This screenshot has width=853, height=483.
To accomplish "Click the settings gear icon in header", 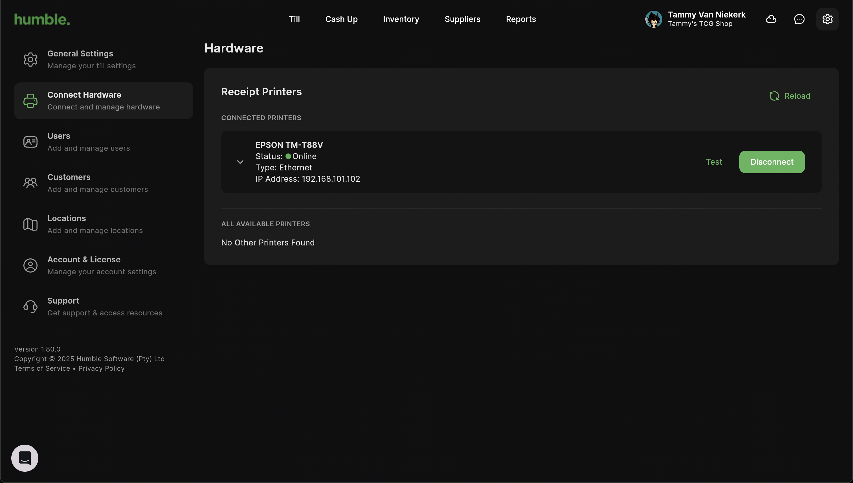I will 827,19.
